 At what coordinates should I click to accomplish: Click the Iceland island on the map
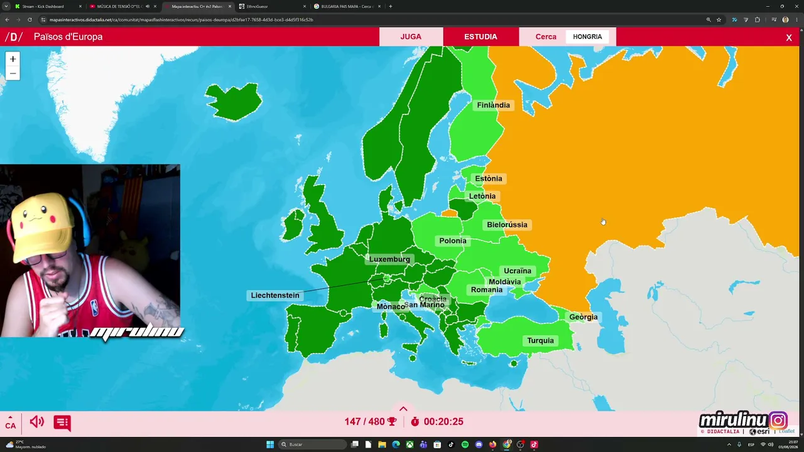pos(234,100)
